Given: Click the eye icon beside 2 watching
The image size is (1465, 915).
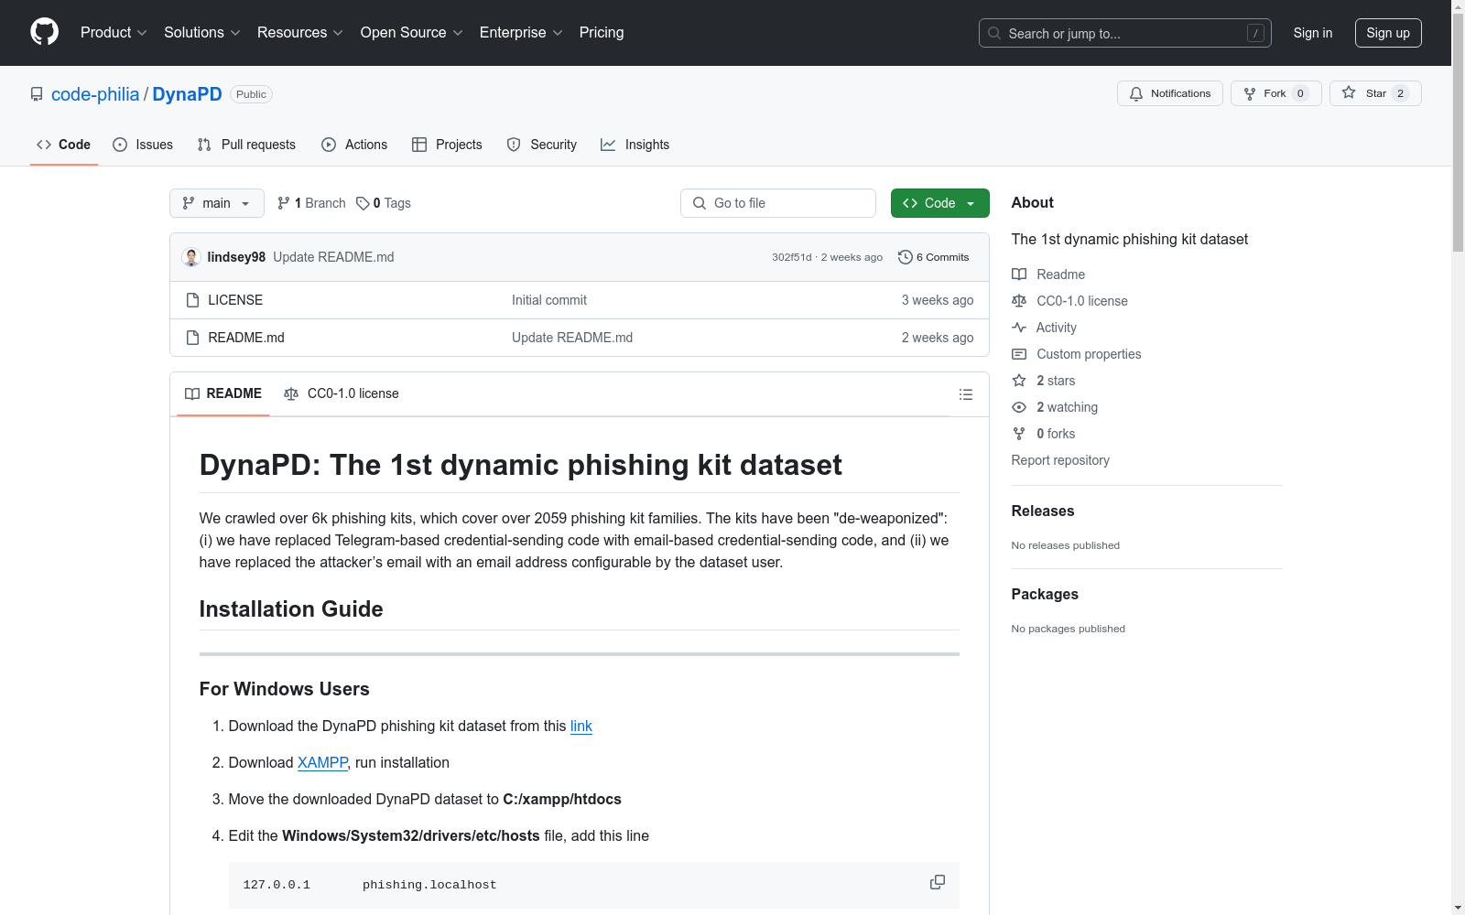Looking at the screenshot, I should pos(1019,407).
